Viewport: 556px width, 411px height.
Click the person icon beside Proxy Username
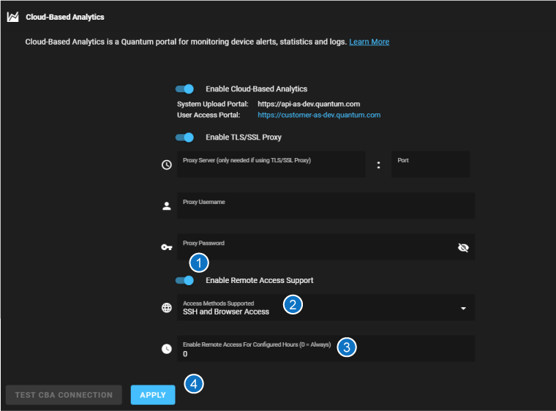(166, 206)
